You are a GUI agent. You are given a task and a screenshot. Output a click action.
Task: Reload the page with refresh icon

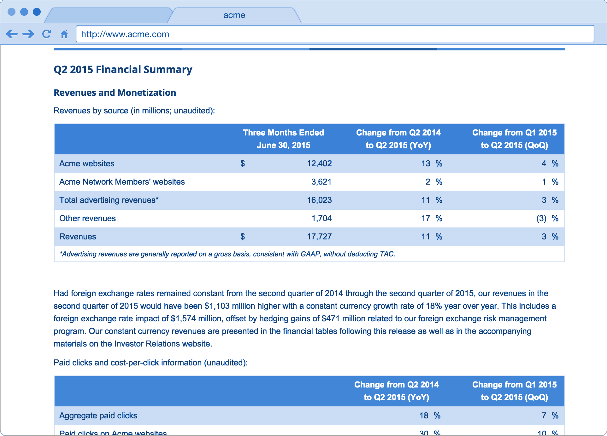click(46, 34)
